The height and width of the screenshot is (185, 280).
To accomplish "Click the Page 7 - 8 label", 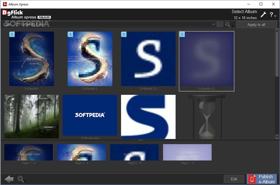I will (x=187, y=163).
